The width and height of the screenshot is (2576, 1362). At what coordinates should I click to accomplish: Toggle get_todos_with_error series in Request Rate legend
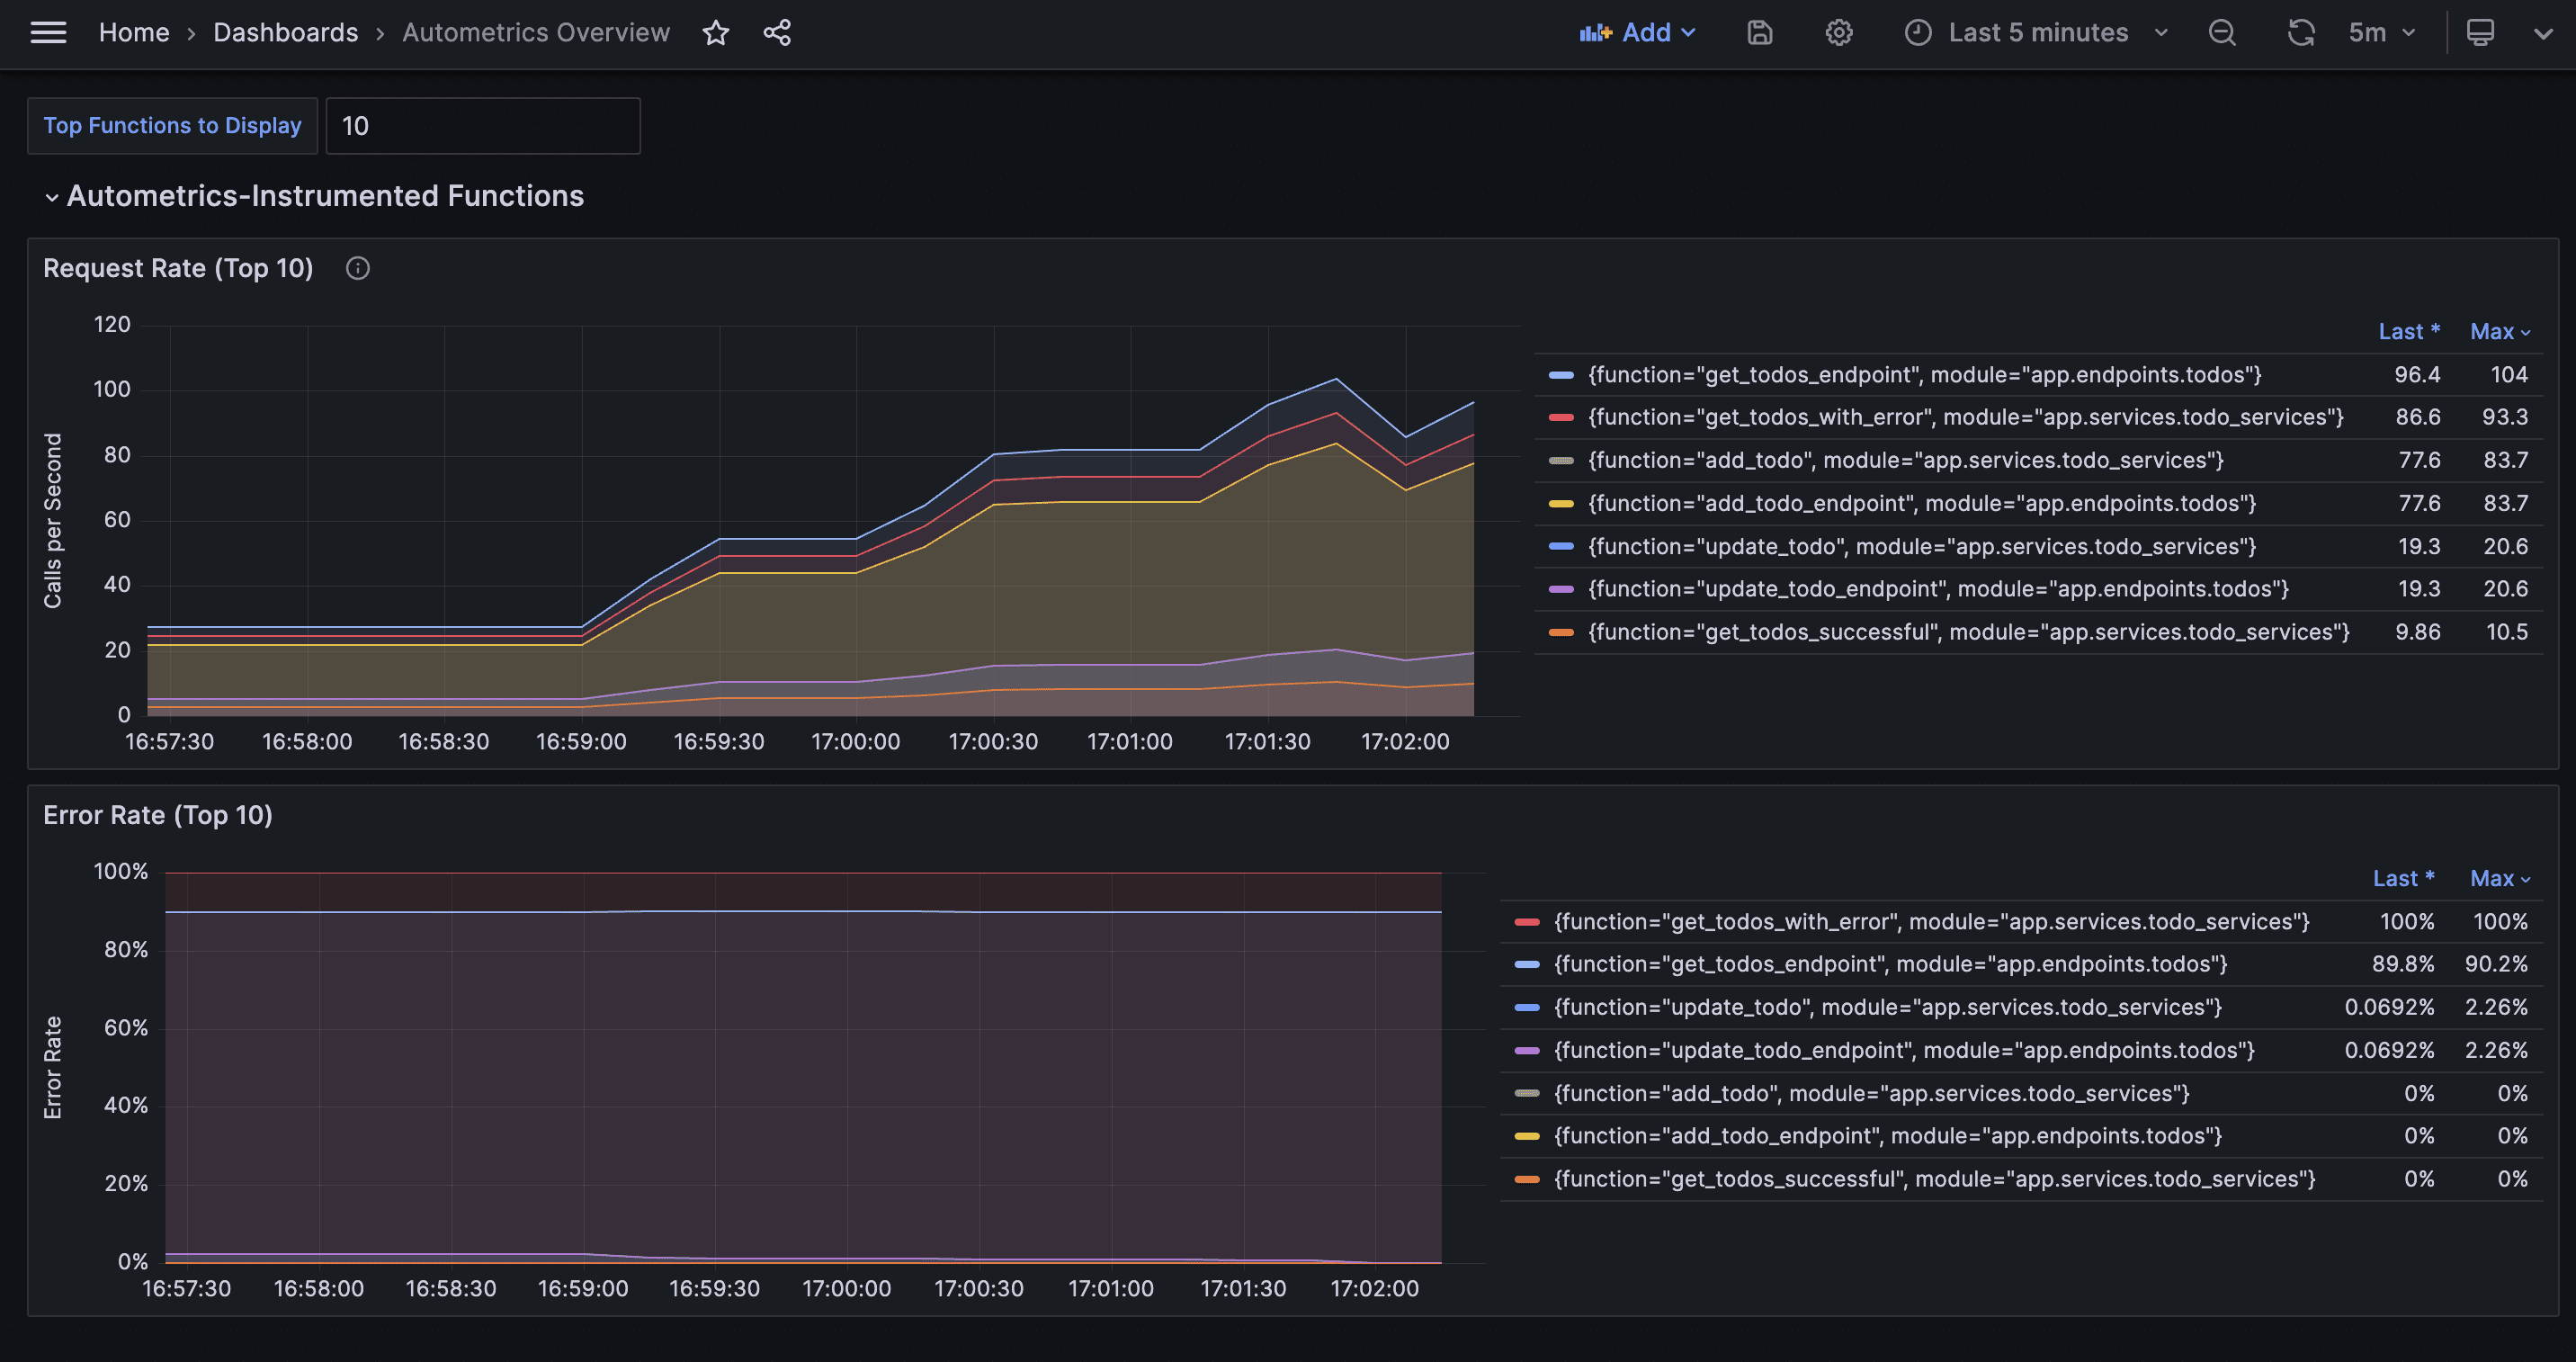[1966, 418]
